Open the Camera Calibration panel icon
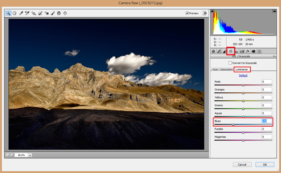This screenshot has height=173, width=281. pos(253,51)
